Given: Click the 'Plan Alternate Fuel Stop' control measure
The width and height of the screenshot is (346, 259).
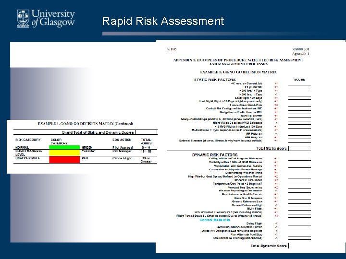Looking at the screenshot, I should click(x=246, y=235).
